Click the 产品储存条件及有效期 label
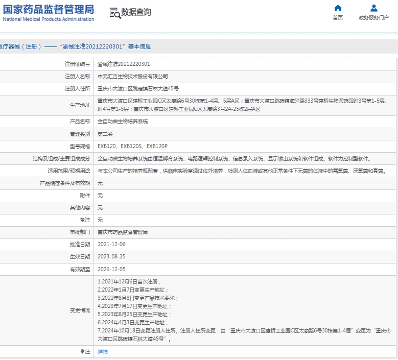The height and width of the screenshot is (360, 398). point(65,183)
